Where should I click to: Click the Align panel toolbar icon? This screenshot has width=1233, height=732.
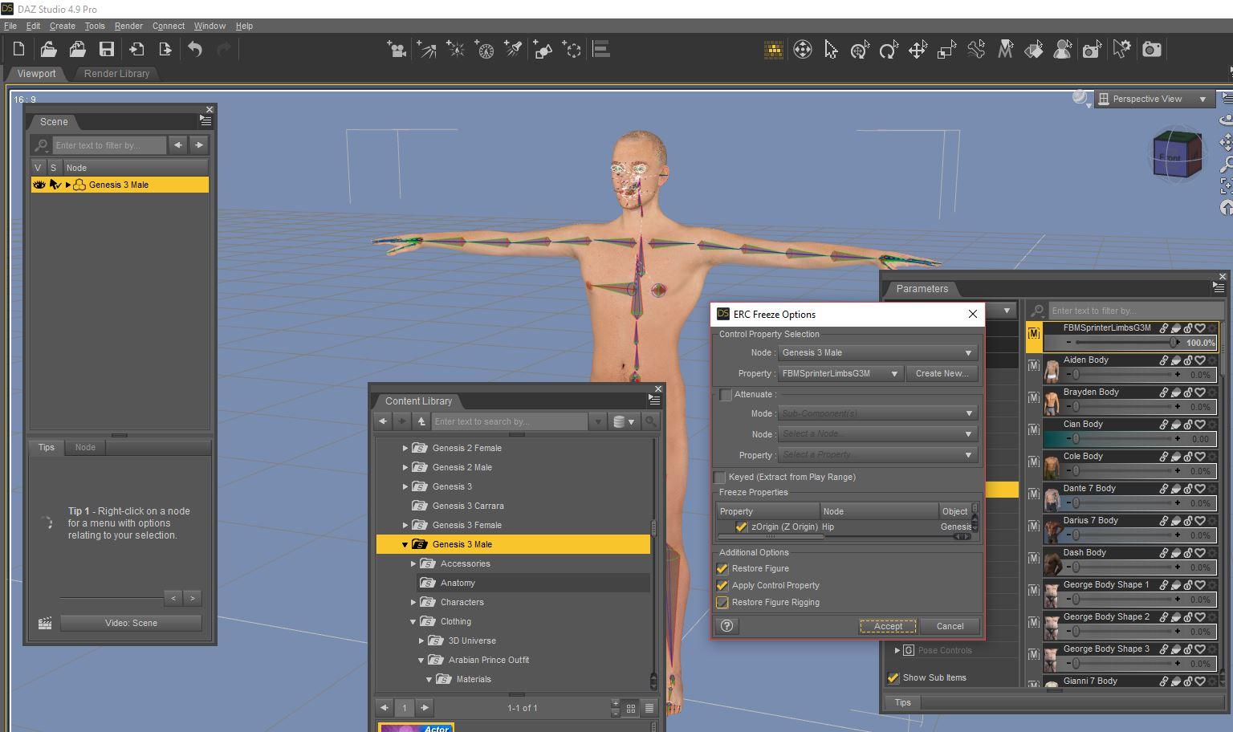[601, 50]
